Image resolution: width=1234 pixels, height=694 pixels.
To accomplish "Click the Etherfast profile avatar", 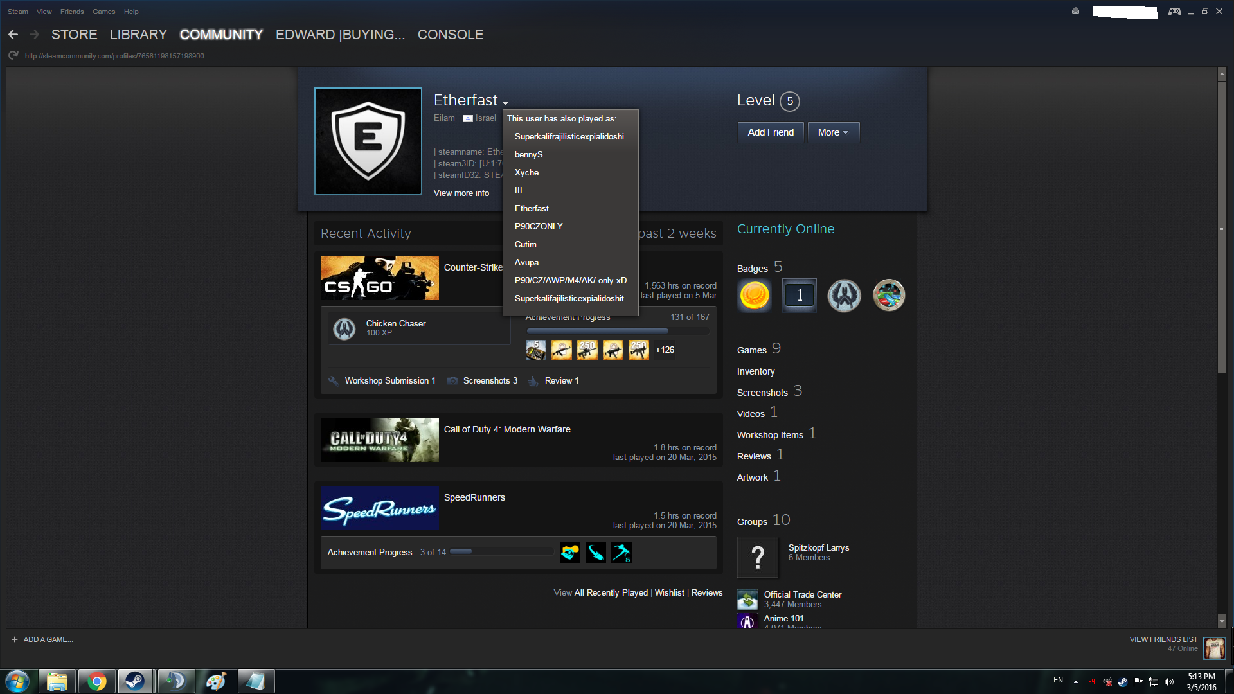I will 368,141.
